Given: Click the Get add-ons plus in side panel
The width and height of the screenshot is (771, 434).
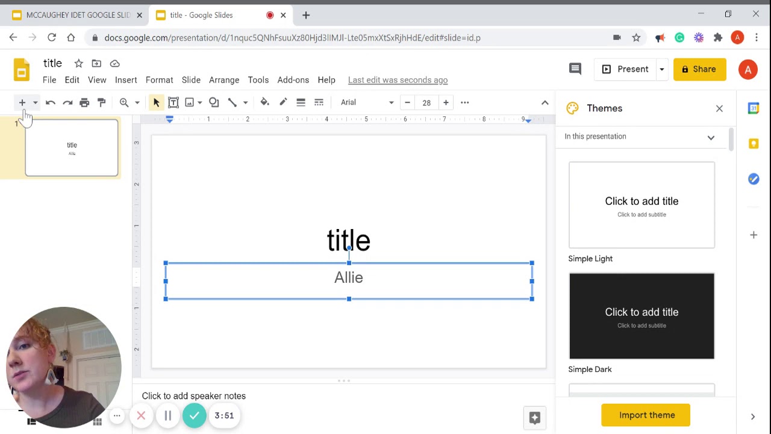Looking at the screenshot, I should click(x=754, y=234).
